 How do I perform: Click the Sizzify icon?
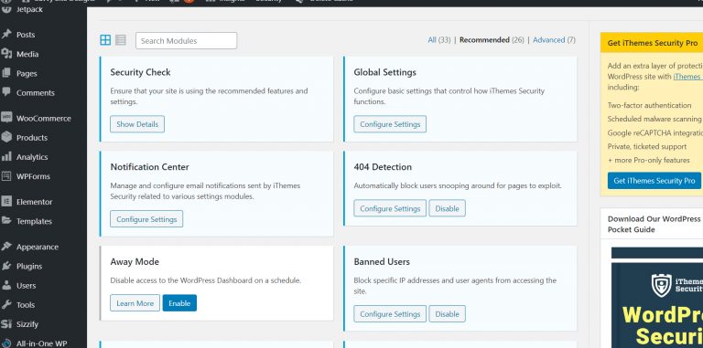(6, 324)
